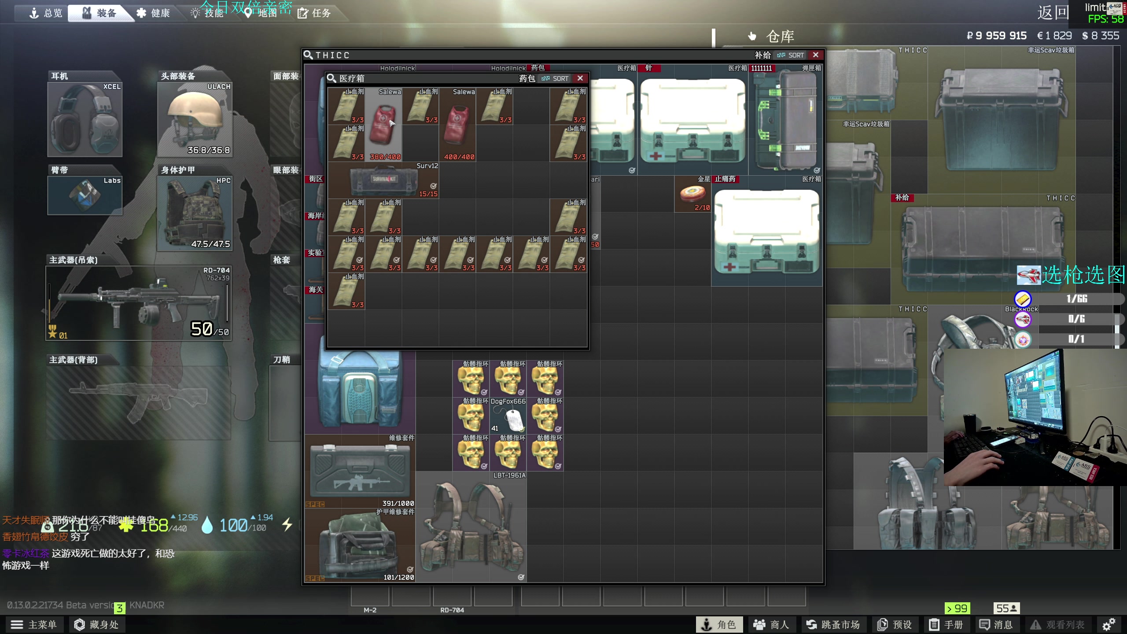Go to the 藏身处 hideout

click(96, 624)
